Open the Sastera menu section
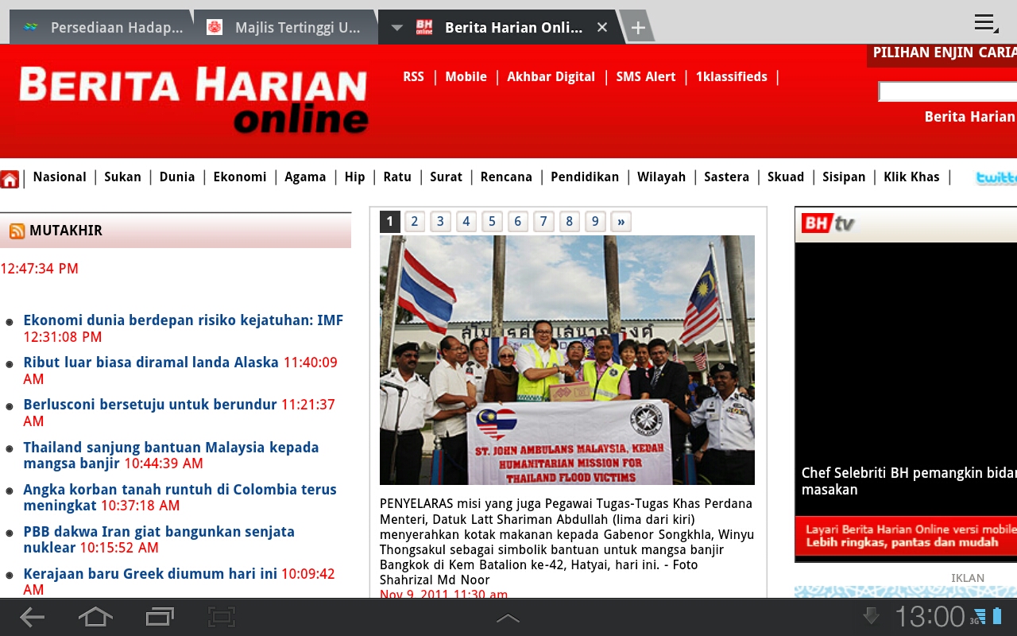Viewport: 1017px width, 636px height. click(726, 176)
